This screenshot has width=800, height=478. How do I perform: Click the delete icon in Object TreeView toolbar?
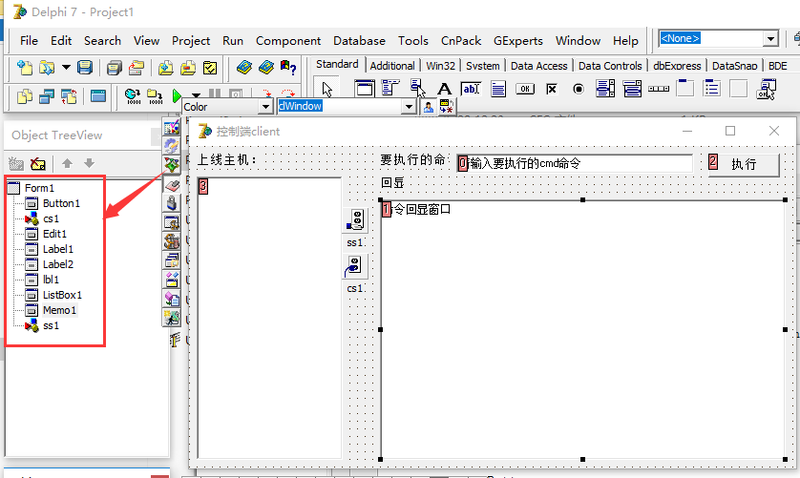coord(38,164)
